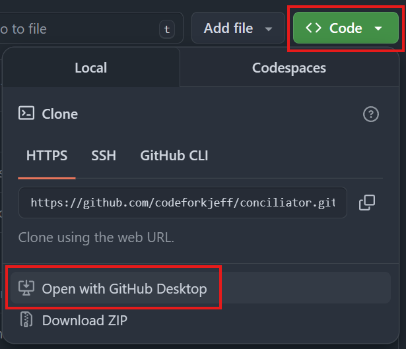Switch to the Local tab
This screenshot has height=349, width=406.
pyautogui.click(x=91, y=68)
